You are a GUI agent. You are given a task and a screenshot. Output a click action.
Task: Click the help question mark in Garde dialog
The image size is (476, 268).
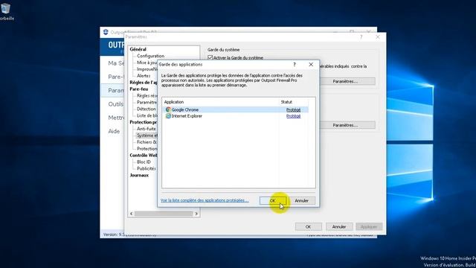tap(295, 65)
